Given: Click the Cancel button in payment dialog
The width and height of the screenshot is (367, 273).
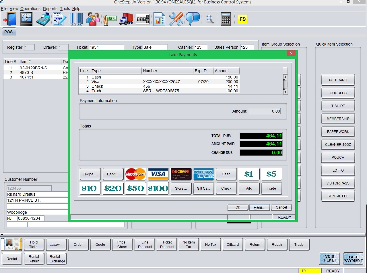Looking at the screenshot, I should point(281,207).
